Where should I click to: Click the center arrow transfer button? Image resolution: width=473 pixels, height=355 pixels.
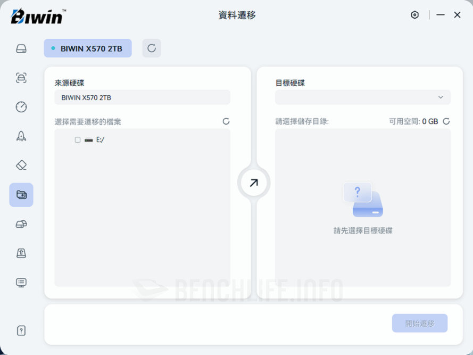point(254,183)
